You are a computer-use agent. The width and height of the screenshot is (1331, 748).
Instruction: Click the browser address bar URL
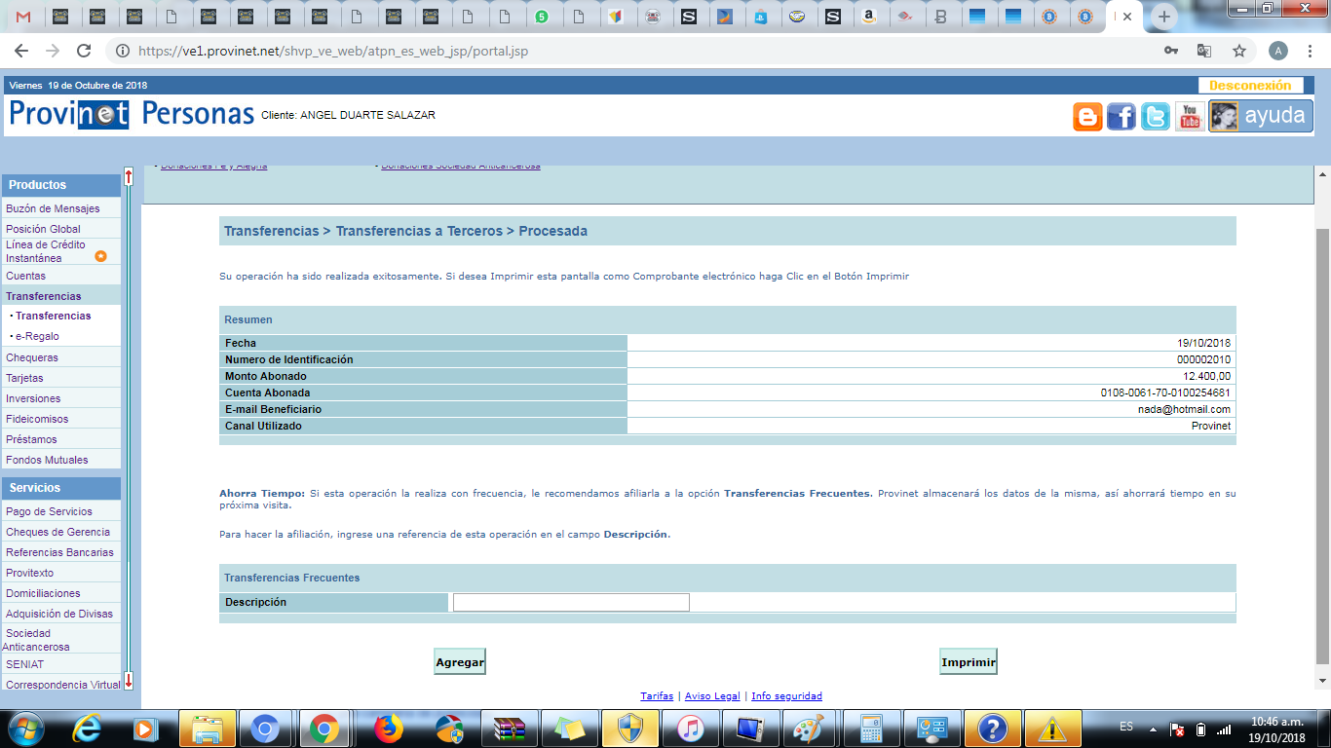(333, 51)
